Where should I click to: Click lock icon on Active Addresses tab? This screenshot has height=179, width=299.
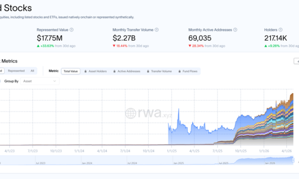(x=114, y=71)
